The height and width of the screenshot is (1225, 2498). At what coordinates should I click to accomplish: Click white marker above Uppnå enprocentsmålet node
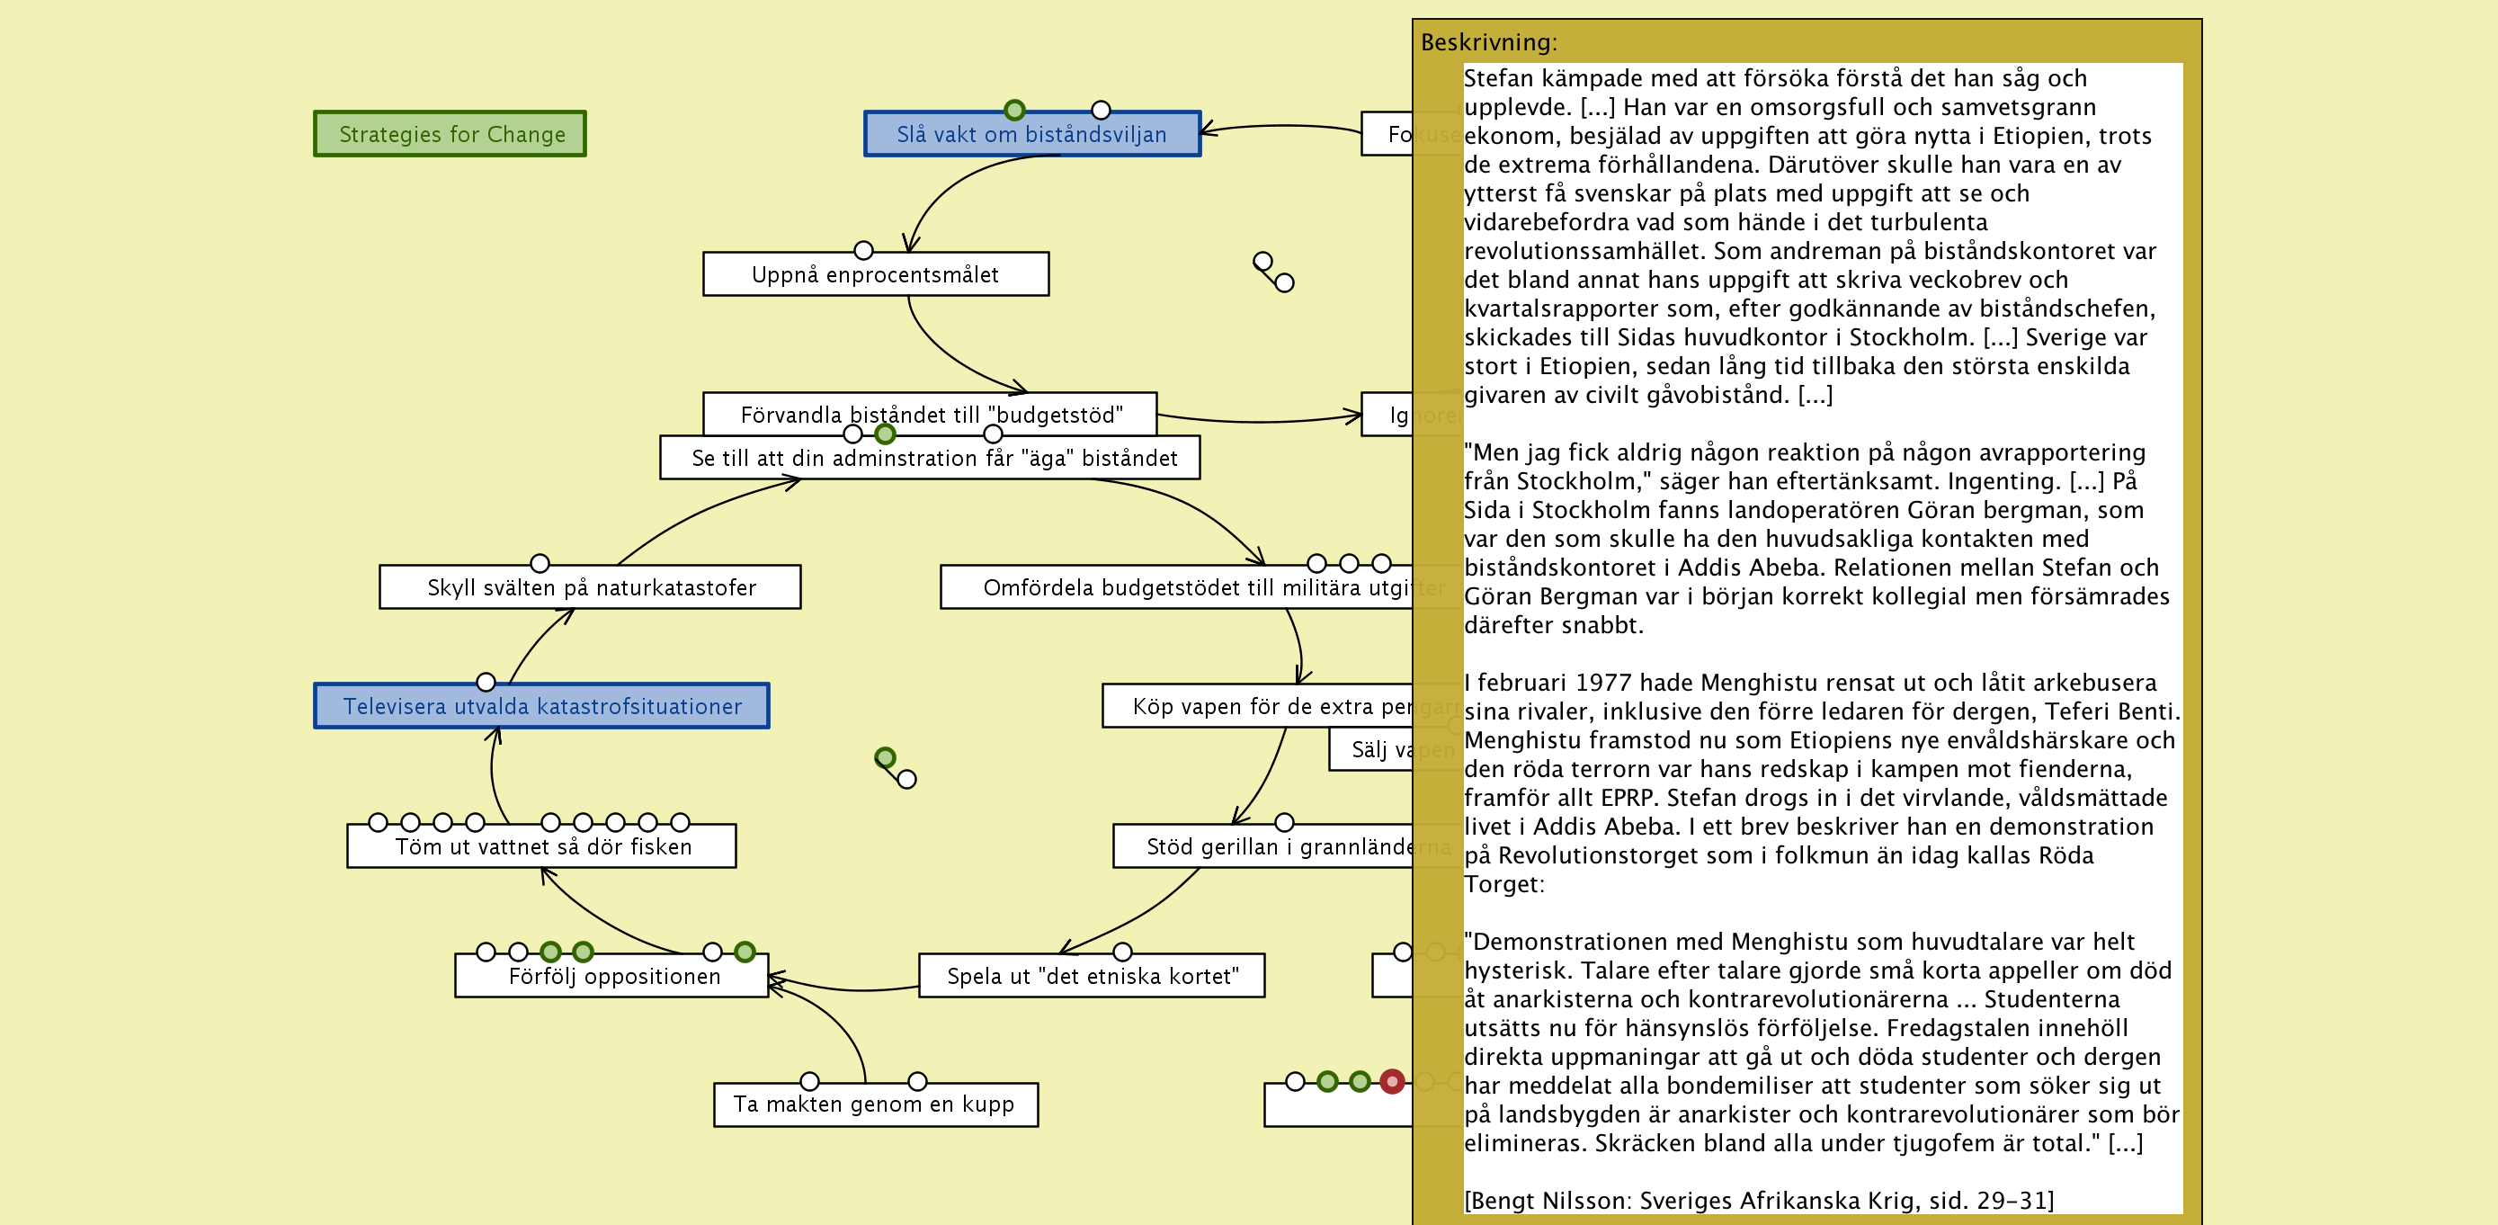(x=863, y=250)
